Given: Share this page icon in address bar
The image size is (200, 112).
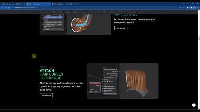Looking at the screenshot, I should click(x=180, y=8).
